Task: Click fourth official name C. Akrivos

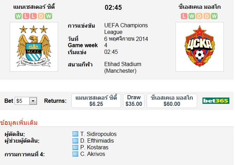Action: (x=93, y=154)
